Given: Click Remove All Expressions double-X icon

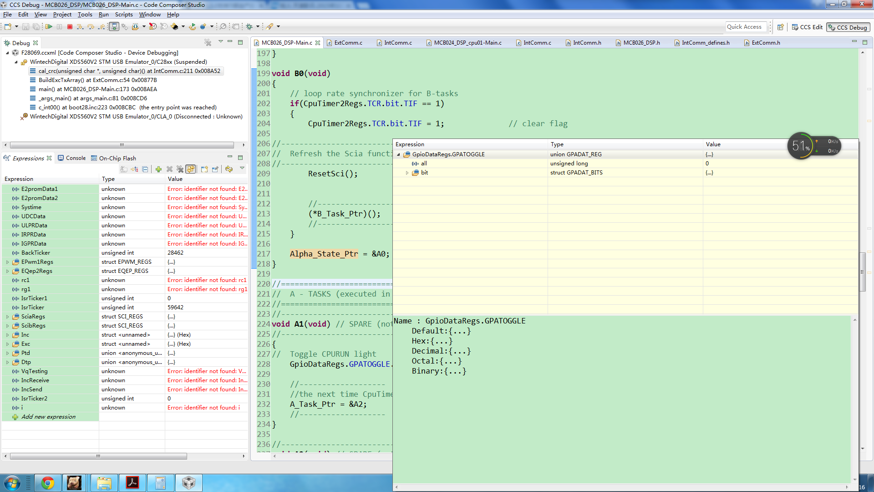Looking at the screenshot, I should (180, 169).
